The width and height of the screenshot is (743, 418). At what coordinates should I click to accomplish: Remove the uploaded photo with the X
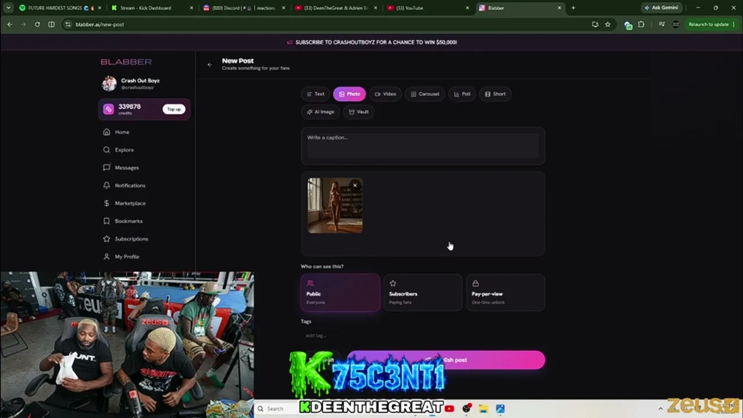point(355,186)
